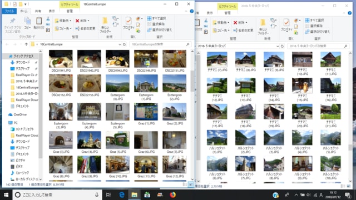Click refresh icon beside 18CentralEurope address bar

pos(124,44)
